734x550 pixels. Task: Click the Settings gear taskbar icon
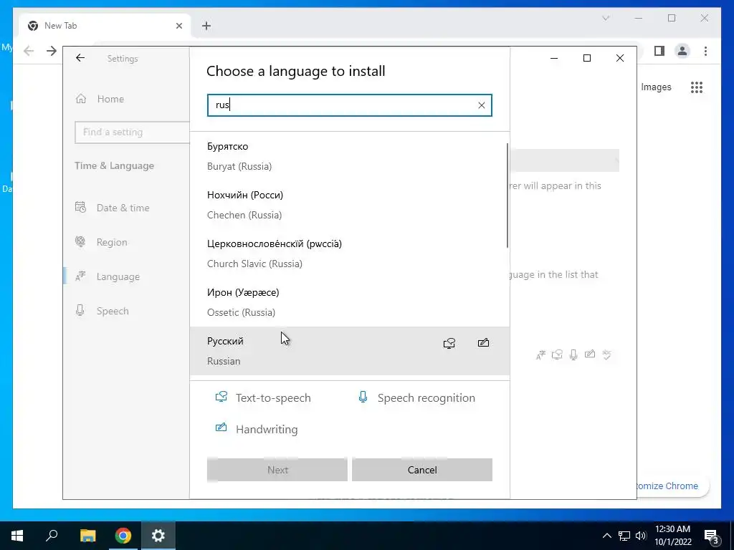[x=158, y=536]
